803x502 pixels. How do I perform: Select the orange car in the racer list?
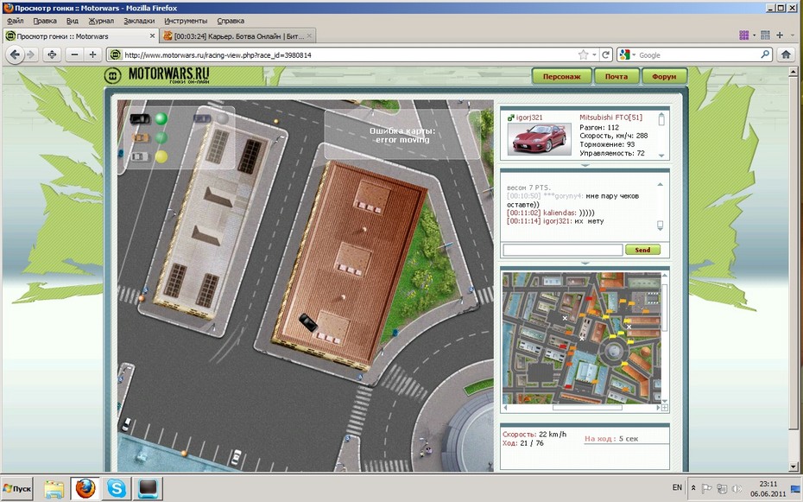click(x=140, y=137)
